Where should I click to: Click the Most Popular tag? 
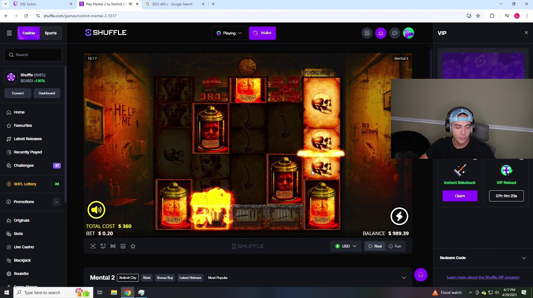point(218,278)
